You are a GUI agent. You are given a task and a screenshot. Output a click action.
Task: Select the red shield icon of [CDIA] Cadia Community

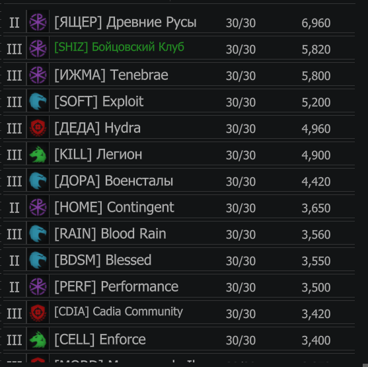point(38,313)
